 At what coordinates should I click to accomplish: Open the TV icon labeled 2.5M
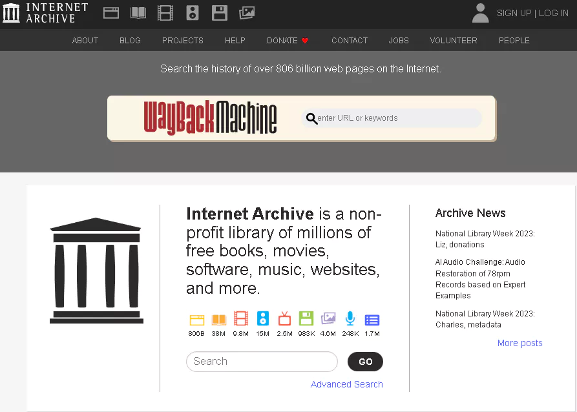coord(284,318)
